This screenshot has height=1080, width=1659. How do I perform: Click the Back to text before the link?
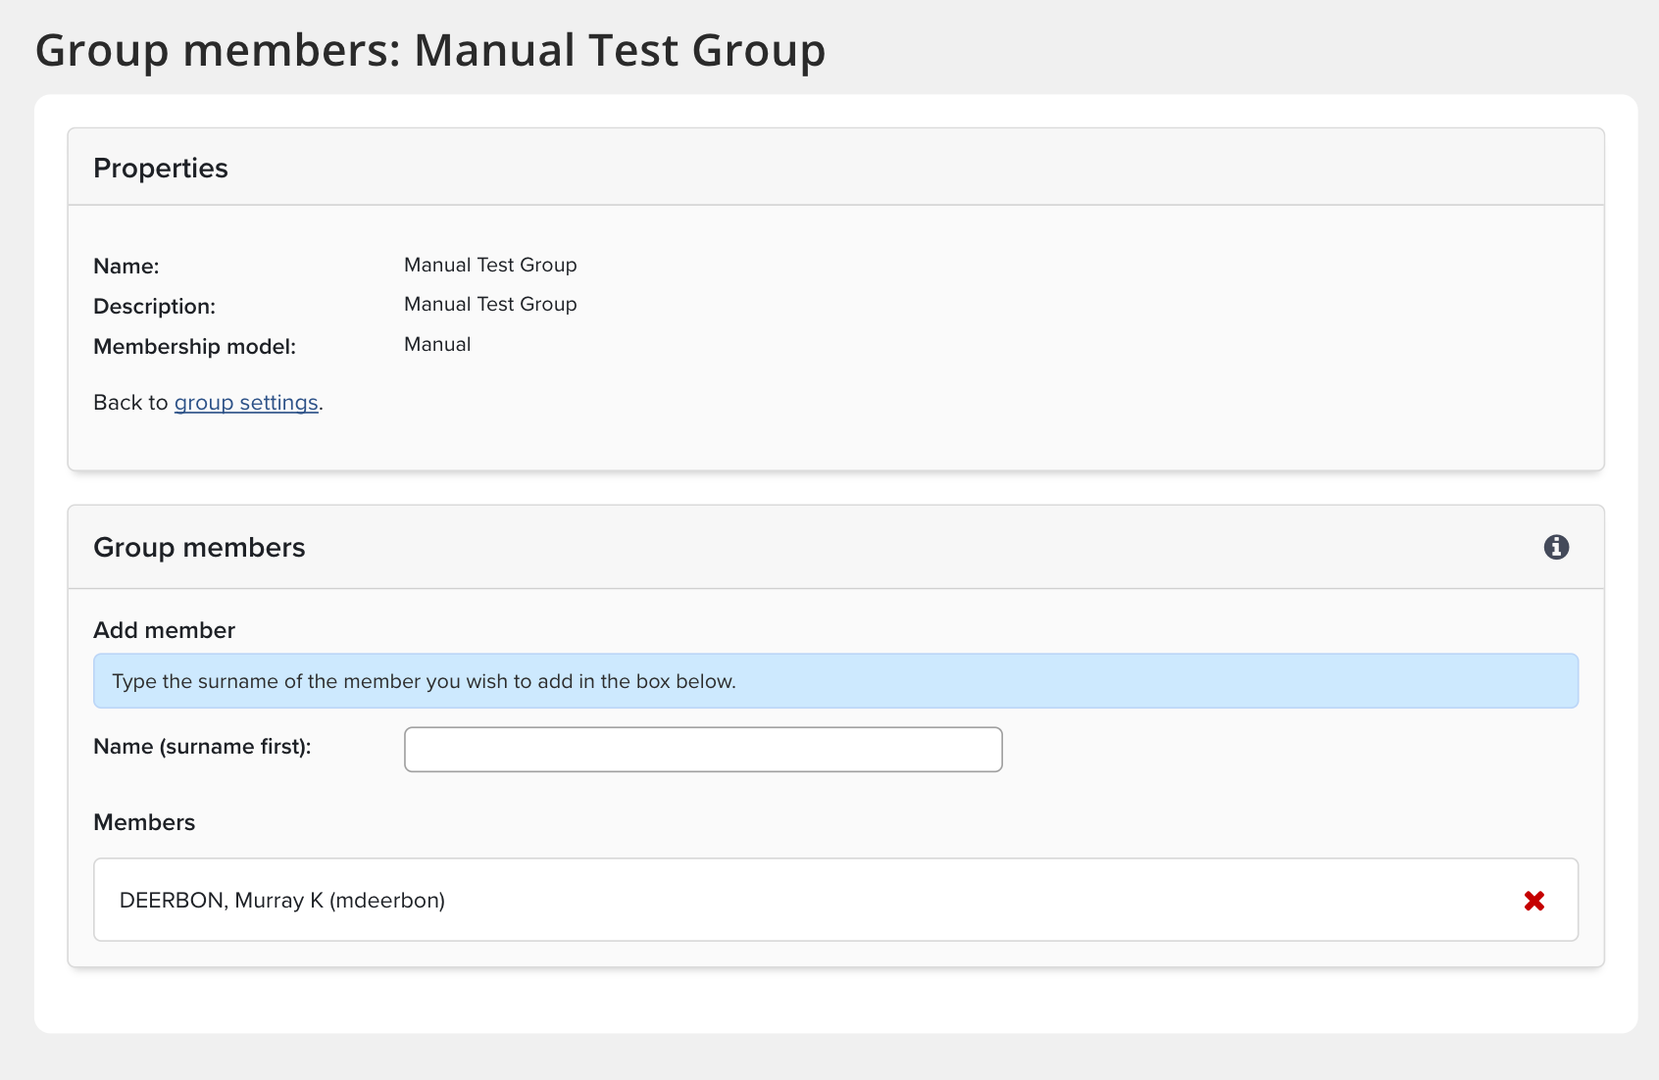coord(130,403)
